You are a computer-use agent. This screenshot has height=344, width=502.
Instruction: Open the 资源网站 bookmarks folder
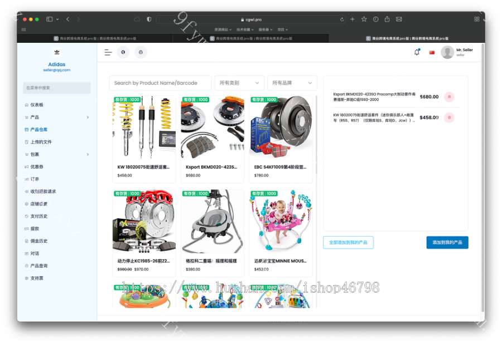(x=223, y=30)
